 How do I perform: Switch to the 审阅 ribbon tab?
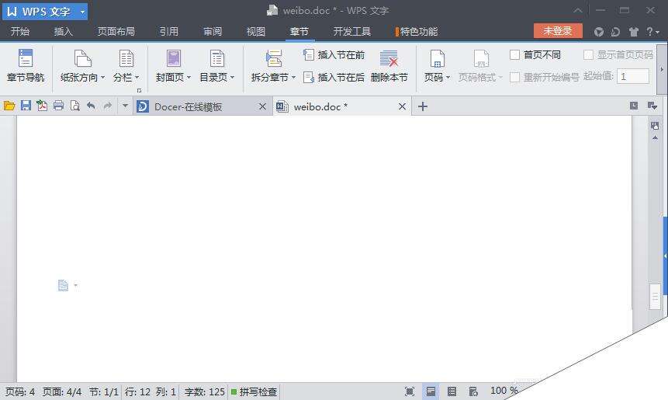point(213,31)
